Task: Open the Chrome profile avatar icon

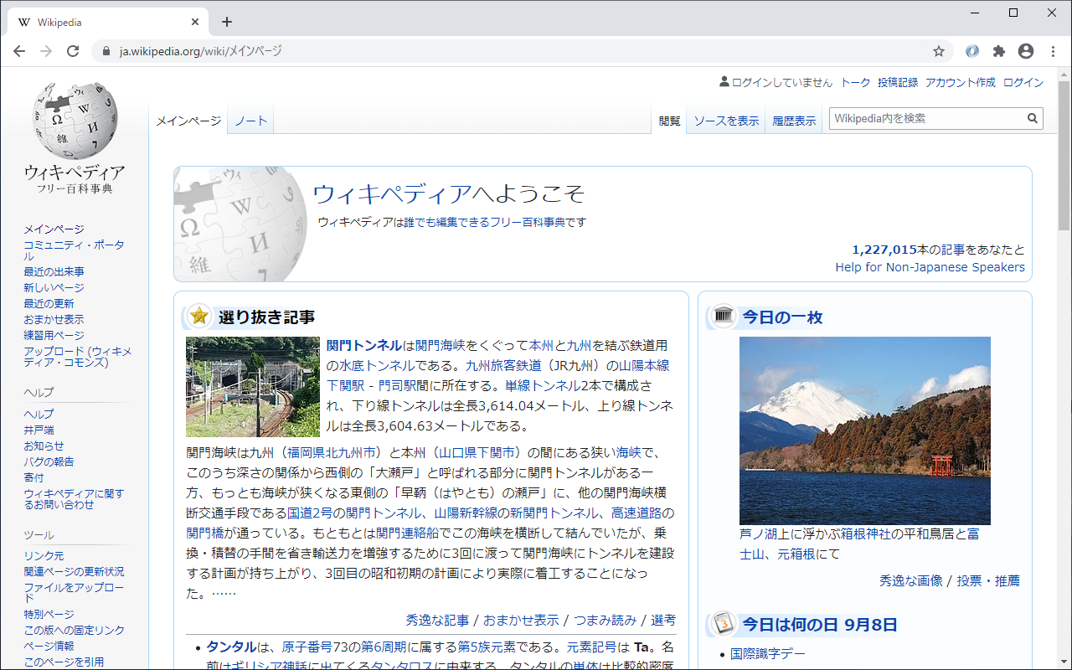Action: point(1026,51)
